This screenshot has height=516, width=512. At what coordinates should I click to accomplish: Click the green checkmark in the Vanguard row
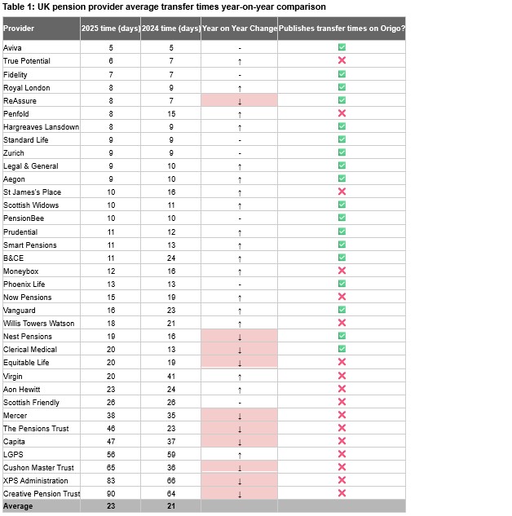coord(342,311)
